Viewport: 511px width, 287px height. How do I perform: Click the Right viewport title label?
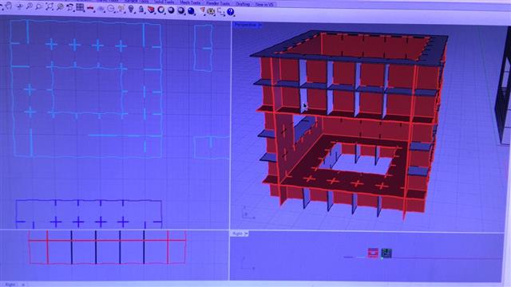click(237, 234)
